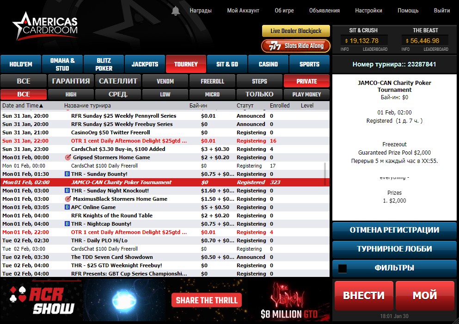
Task: Log out via Выйти
Action: pos(442,11)
